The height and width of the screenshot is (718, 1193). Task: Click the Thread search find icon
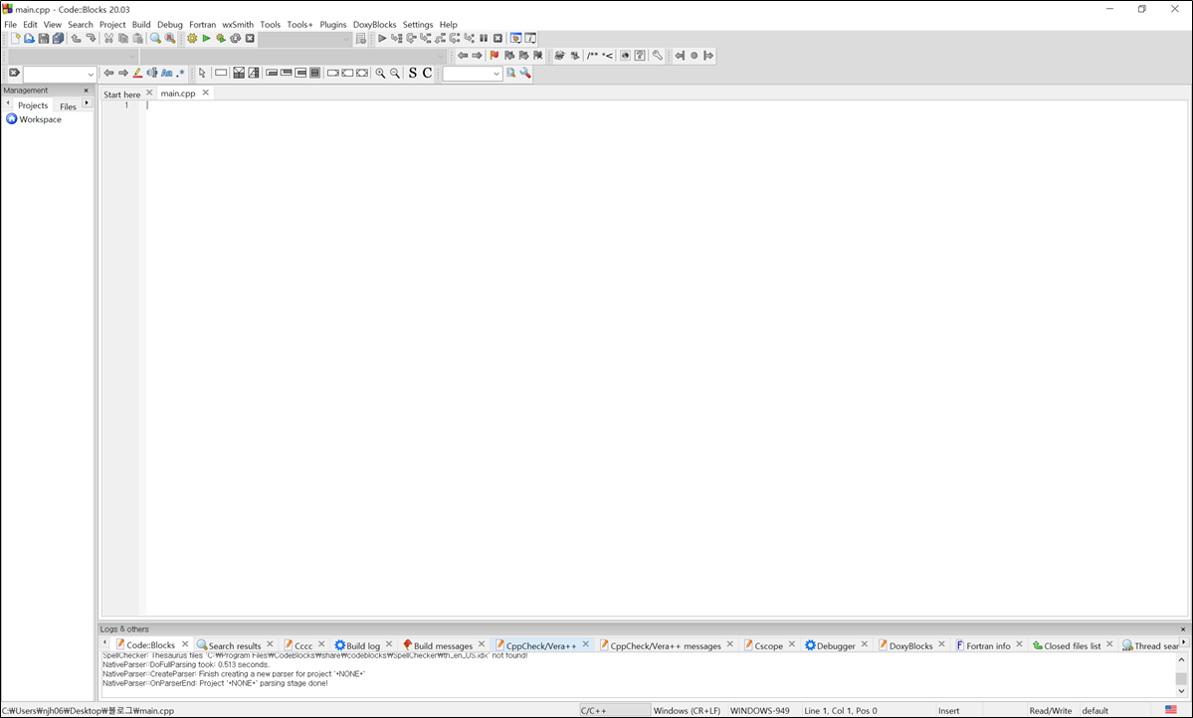(x=510, y=73)
